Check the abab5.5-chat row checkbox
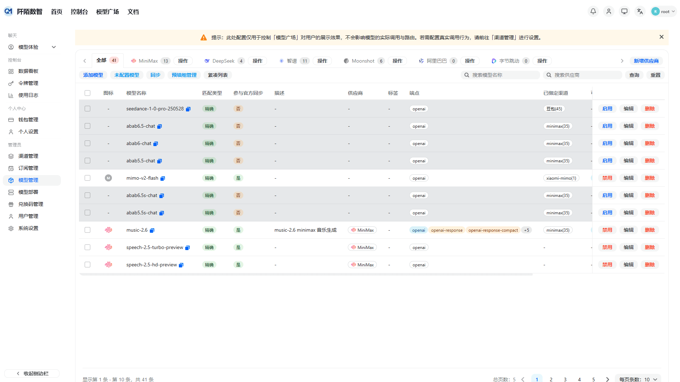 [87, 161]
